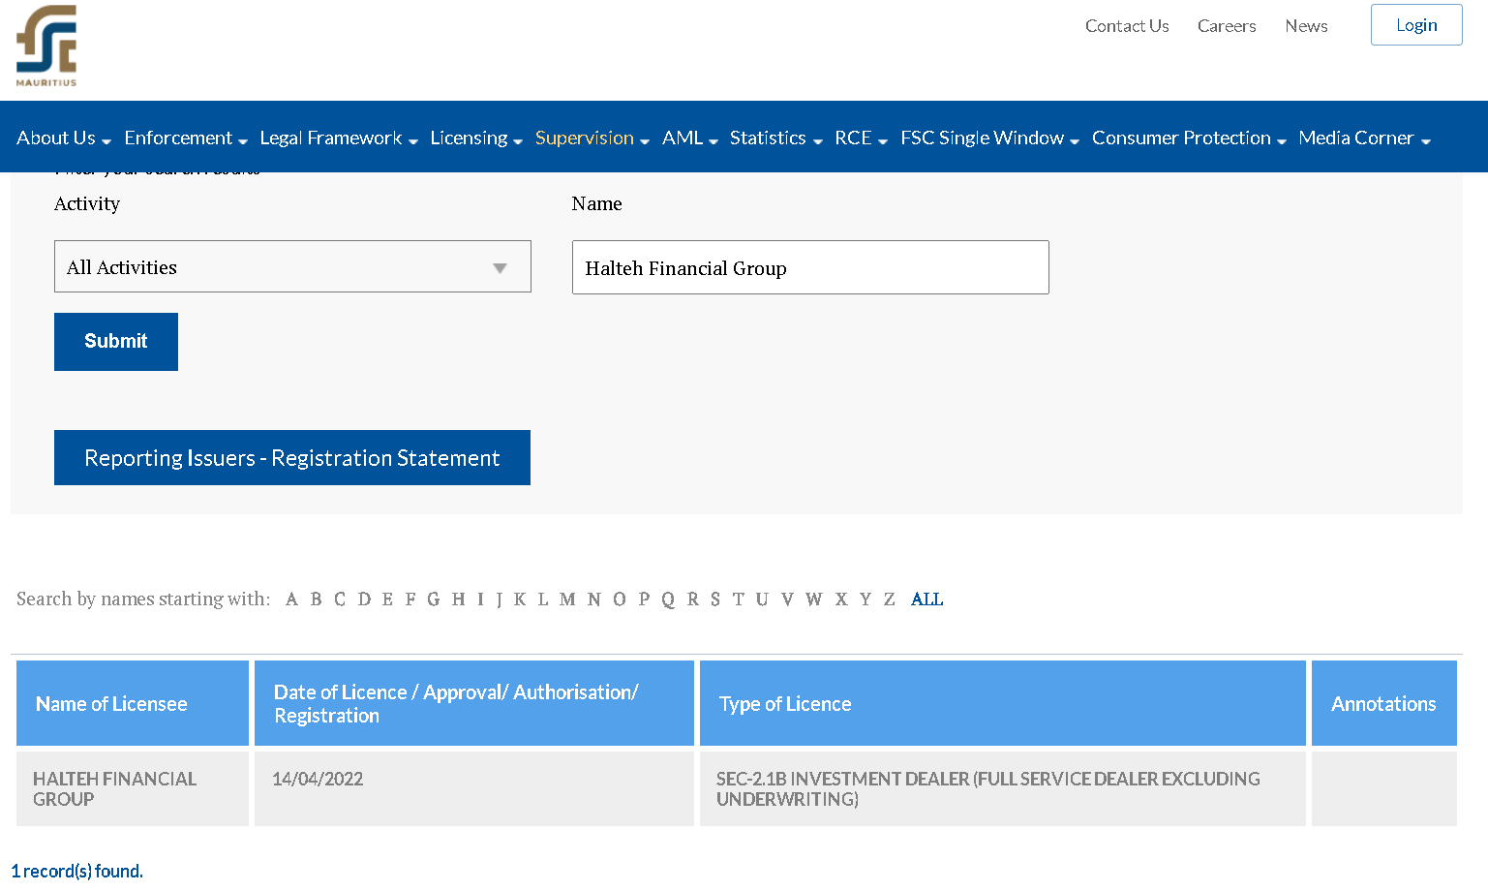Filter names starting with Z

coord(889,599)
